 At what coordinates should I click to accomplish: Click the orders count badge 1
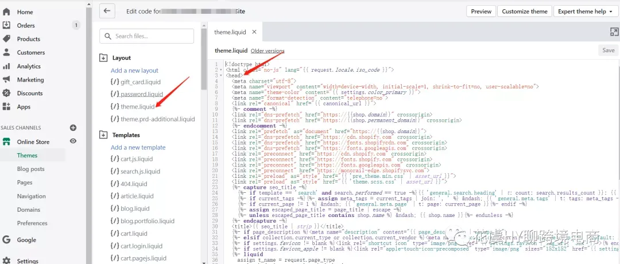(76, 25)
